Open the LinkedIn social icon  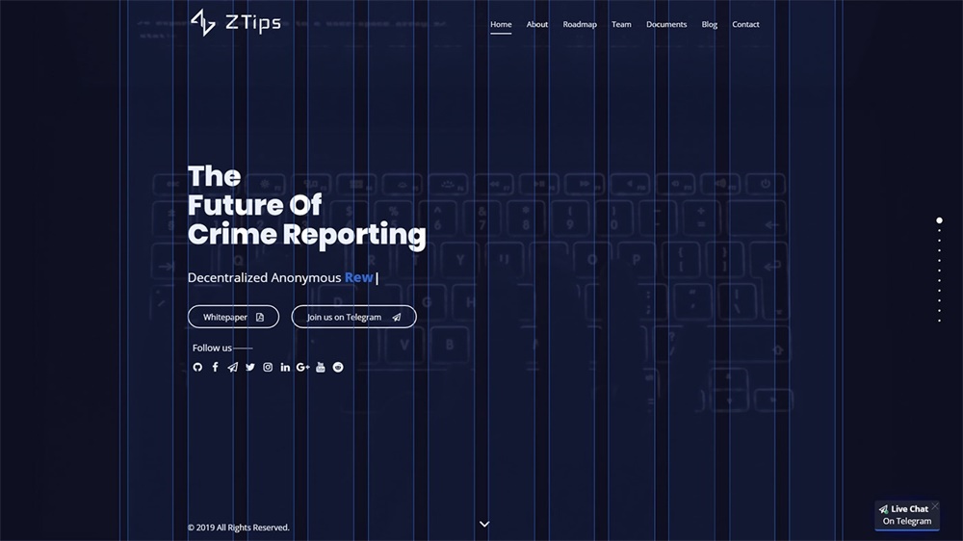click(285, 367)
